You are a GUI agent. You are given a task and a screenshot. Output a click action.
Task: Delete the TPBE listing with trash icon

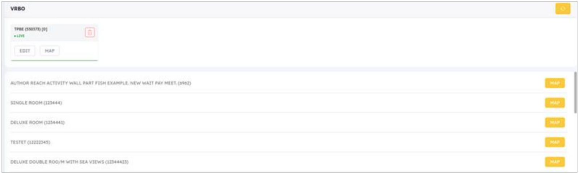point(90,32)
